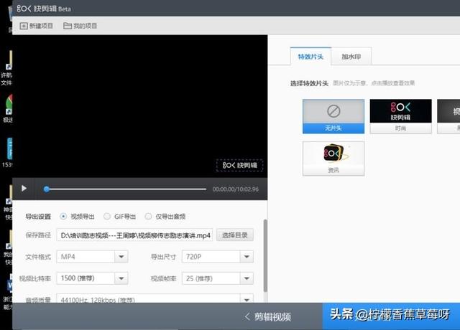Select the 无片头 no-intro thumbnail
The width and height of the screenshot is (460, 330).
(333, 115)
